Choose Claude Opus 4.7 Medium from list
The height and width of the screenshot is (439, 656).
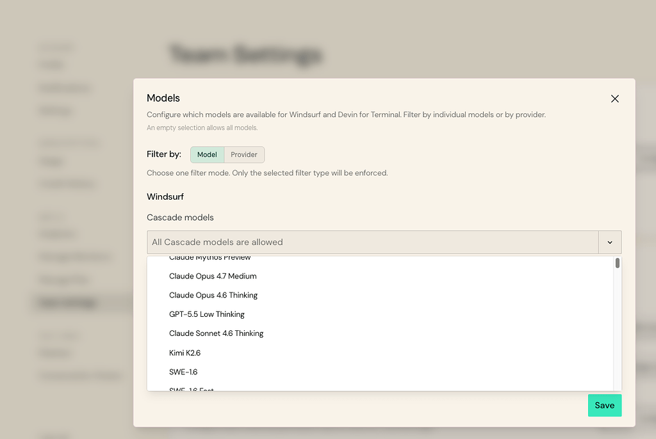click(x=381, y=276)
